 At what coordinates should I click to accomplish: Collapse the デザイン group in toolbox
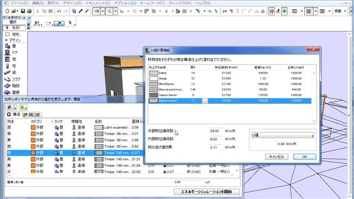point(6,40)
